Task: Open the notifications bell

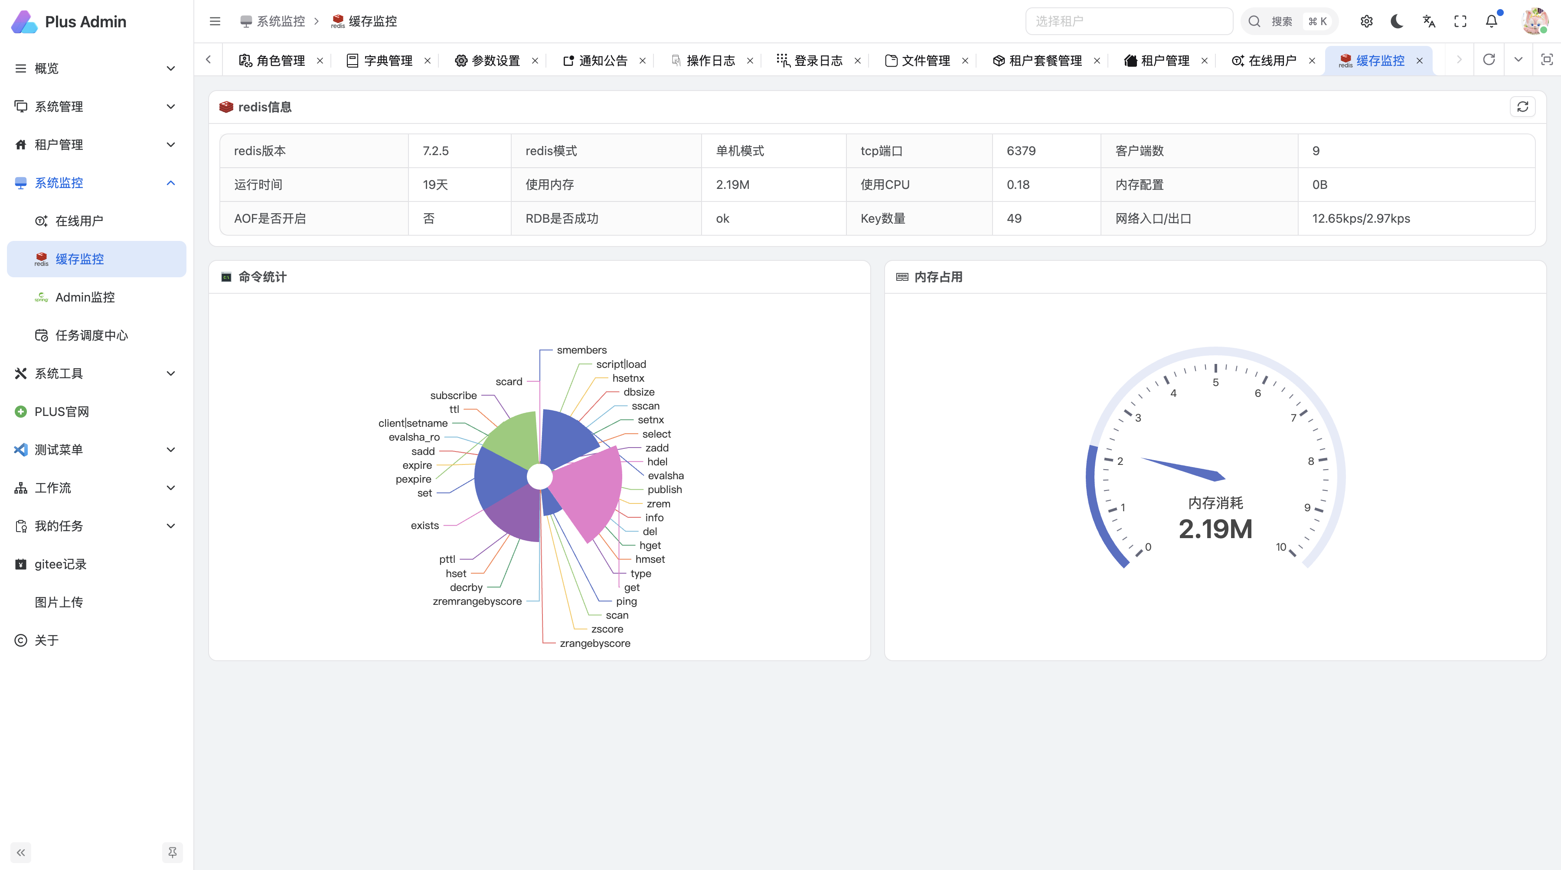Action: 1491,22
